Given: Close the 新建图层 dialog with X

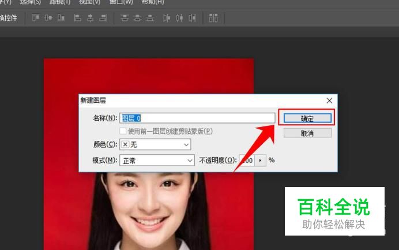Looking at the screenshot, I should pyautogui.click(x=329, y=100).
